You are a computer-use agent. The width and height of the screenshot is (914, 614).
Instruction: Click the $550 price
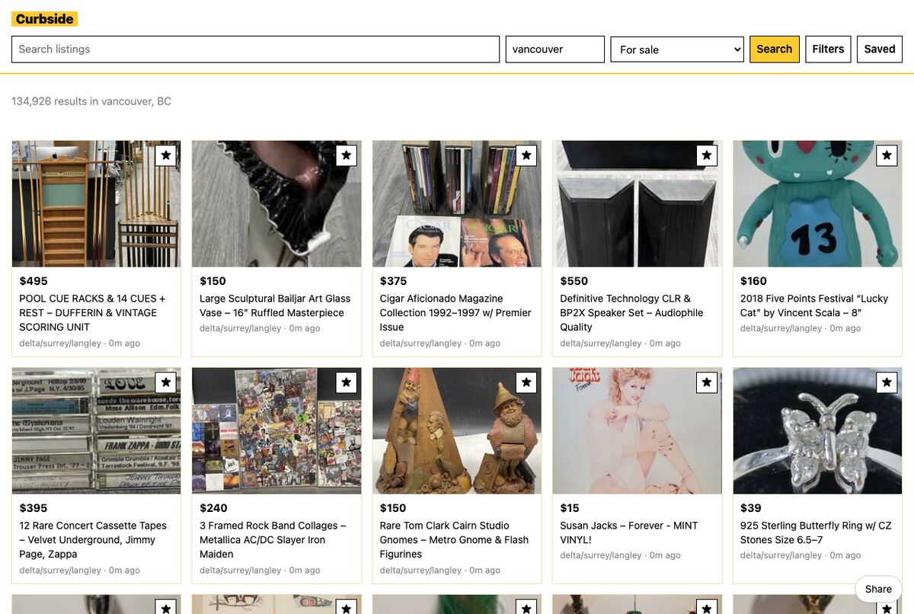click(574, 280)
